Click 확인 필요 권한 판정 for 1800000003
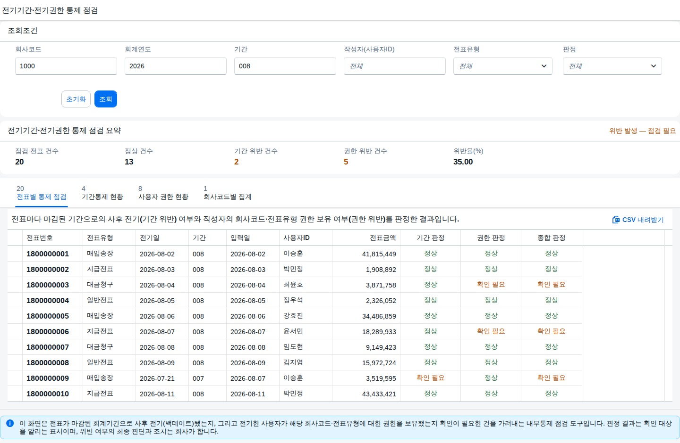 (x=491, y=285)
